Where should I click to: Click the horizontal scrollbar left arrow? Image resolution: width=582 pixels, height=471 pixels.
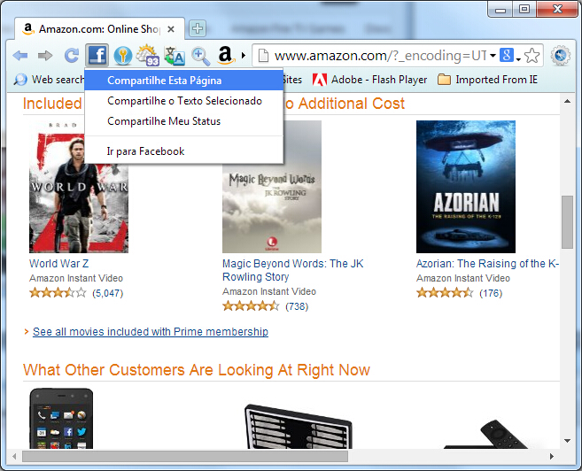tap(14, 457)
